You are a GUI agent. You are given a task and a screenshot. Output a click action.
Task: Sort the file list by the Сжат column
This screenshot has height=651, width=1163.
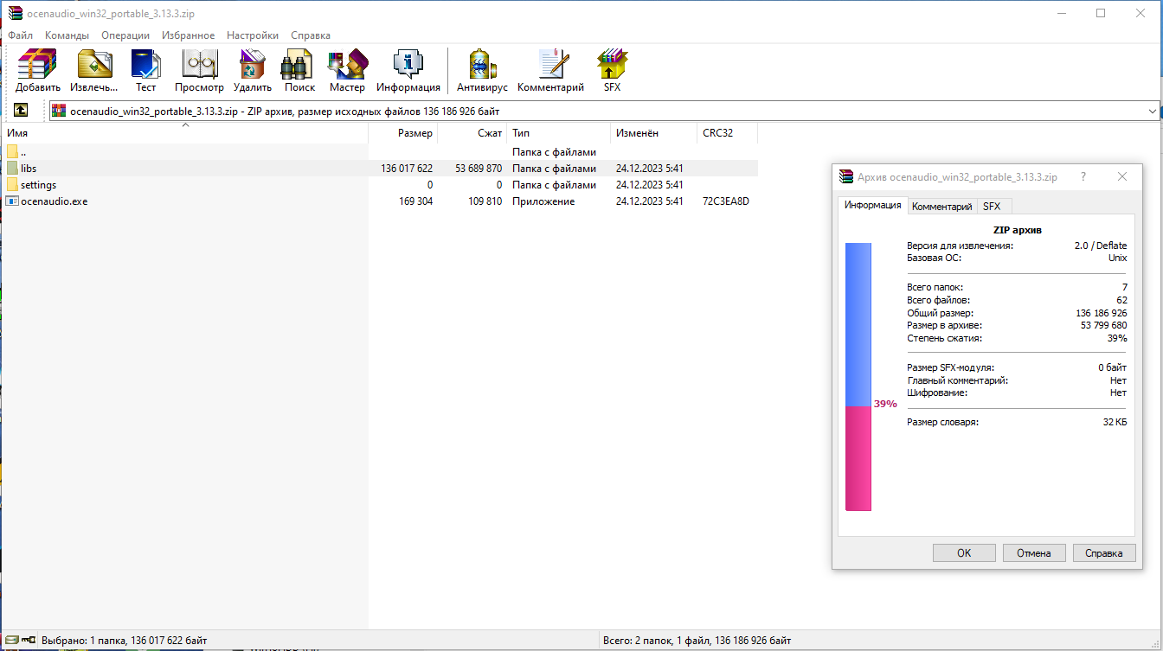pyautogui.click(x=472, y=133)
